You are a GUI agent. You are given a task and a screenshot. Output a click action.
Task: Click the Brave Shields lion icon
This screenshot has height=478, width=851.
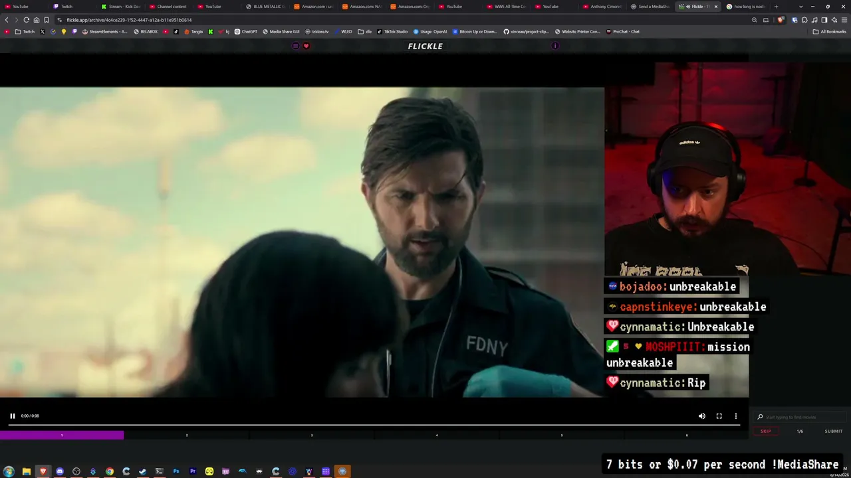(x=781, y=20)
